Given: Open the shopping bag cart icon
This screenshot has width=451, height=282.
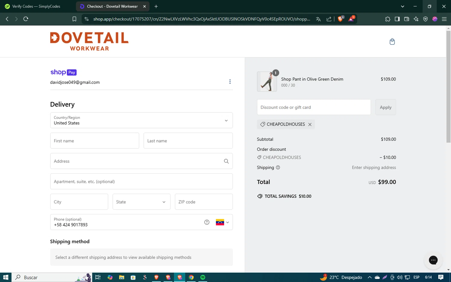Looking at the screenshot, I should pyautogui.click(x=392, y=41).
